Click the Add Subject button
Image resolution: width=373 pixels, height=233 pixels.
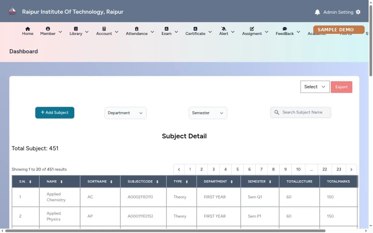pyautogui.click(x=55, y=112)
